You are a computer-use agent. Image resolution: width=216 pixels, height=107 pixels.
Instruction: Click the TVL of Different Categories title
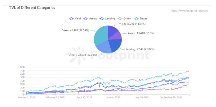click(32, 8)
